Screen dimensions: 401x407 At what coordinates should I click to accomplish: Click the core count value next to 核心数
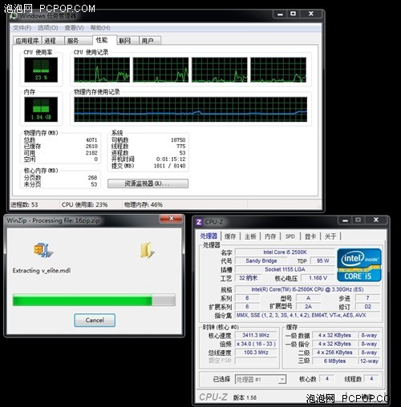point(327,379)
